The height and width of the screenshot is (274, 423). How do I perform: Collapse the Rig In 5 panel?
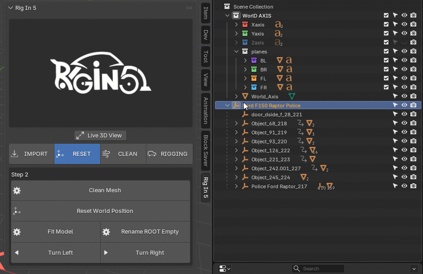tap(10, 8)
